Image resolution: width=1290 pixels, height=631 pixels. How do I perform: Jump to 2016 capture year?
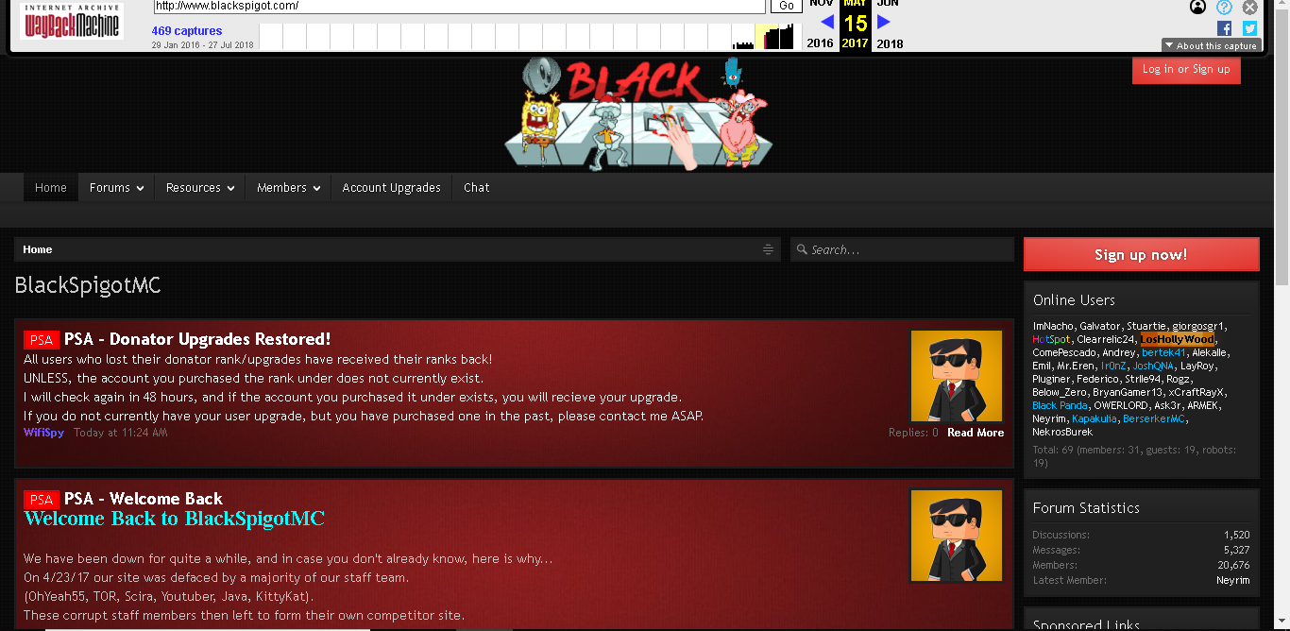tap(820, 43)
